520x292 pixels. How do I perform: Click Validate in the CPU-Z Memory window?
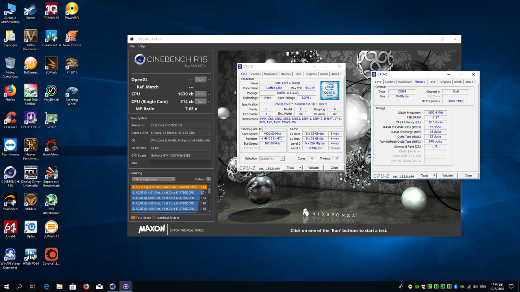[x=447, y=176]
